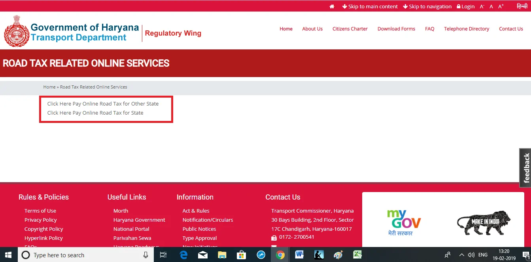
Task: Click the home icon in top red bar
Action: [x=332, y=6]
